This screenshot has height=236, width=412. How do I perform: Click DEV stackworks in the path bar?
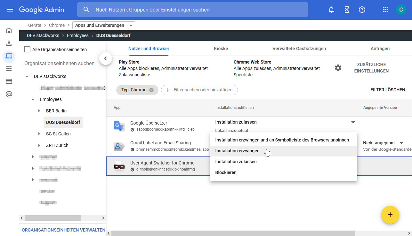(42, 35)
